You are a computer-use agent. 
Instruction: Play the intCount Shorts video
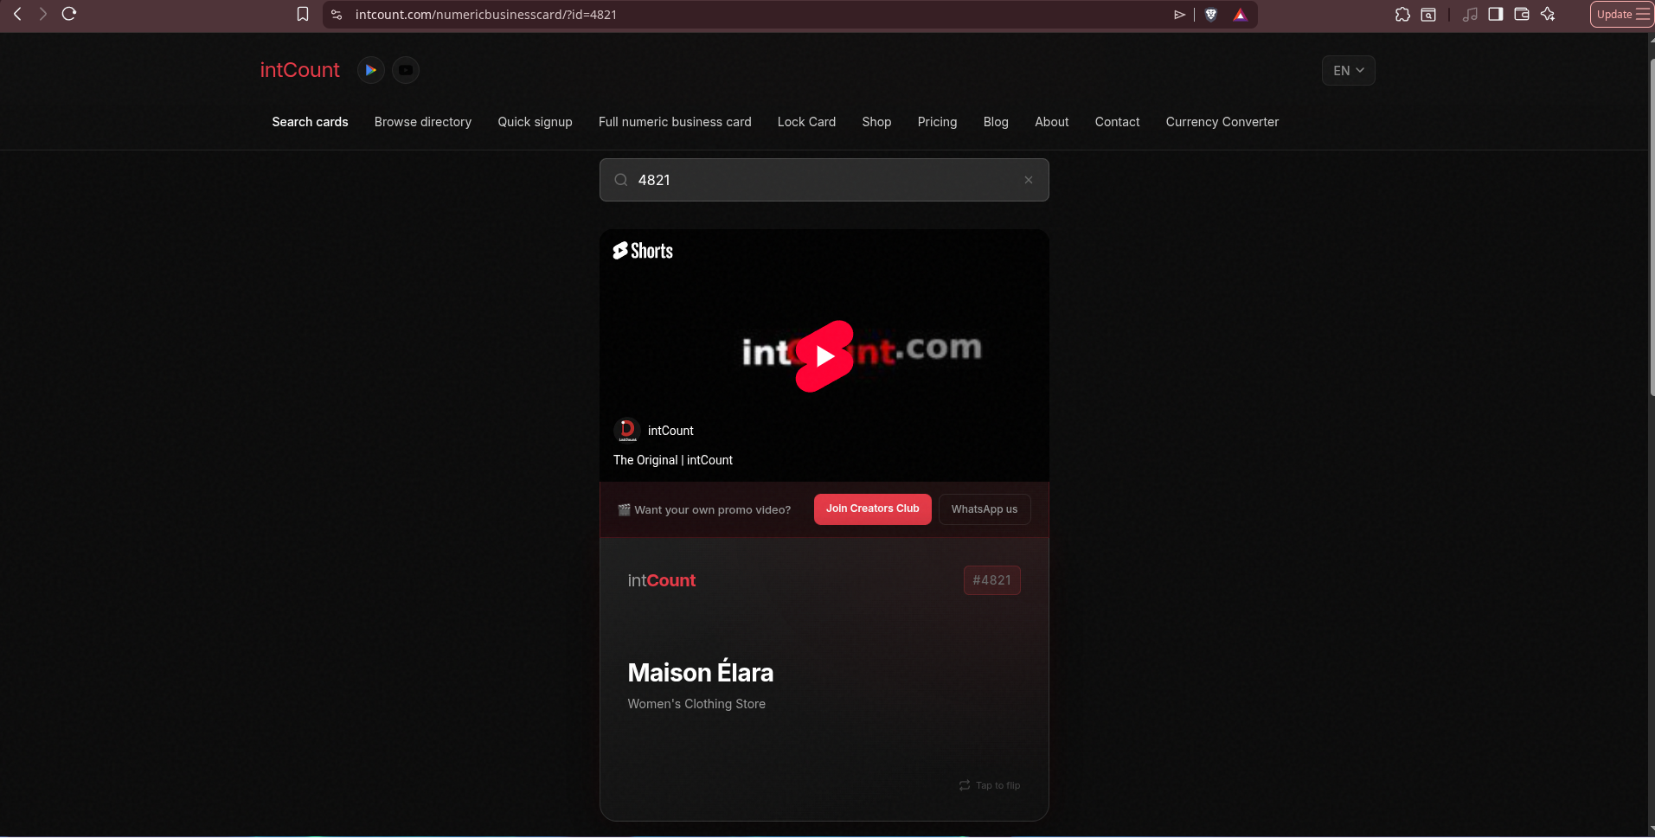824,355
